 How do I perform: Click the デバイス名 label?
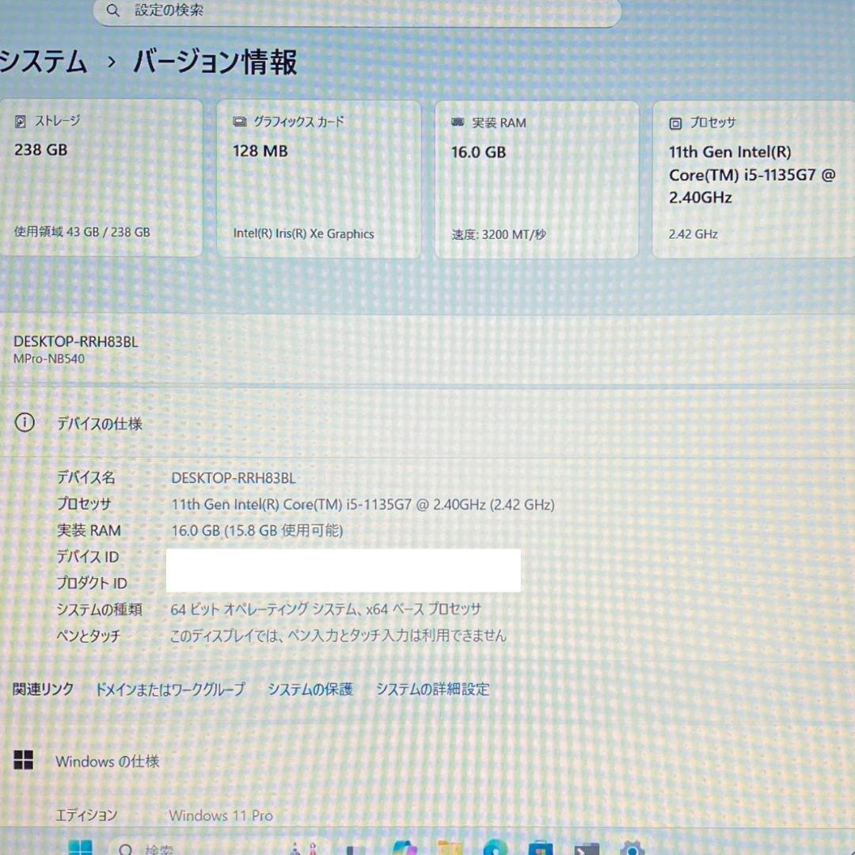click(86, 477)
